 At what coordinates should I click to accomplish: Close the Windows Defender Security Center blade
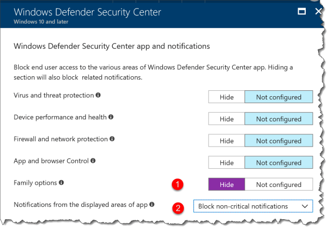tap(318, 11)
